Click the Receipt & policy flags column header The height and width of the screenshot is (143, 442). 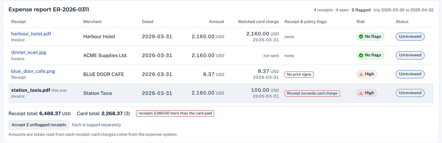tap(305, 21)
